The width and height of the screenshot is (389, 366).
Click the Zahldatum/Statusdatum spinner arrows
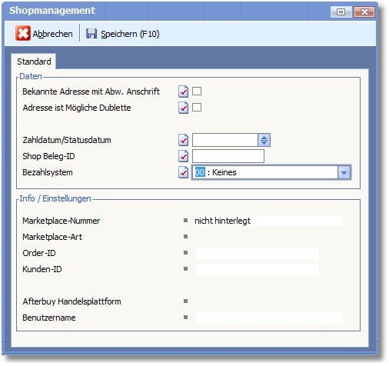point(264,140)
